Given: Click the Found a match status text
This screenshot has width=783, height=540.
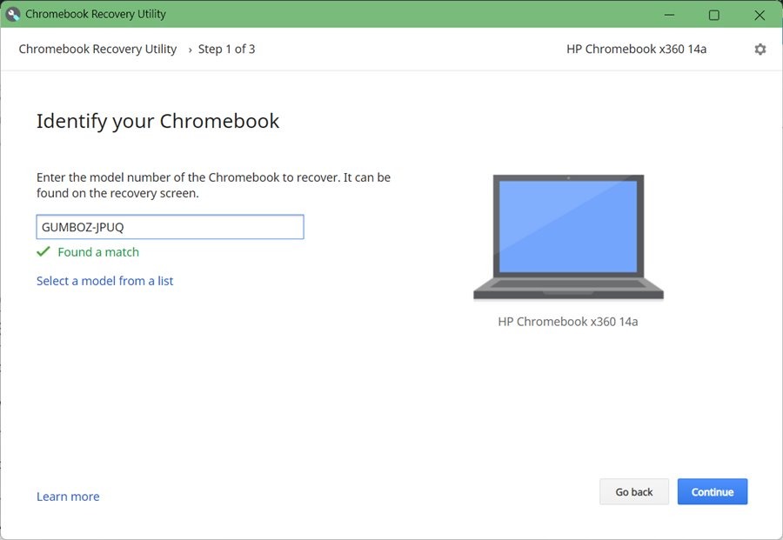Looking at the screenshot, I should [97, 252].
